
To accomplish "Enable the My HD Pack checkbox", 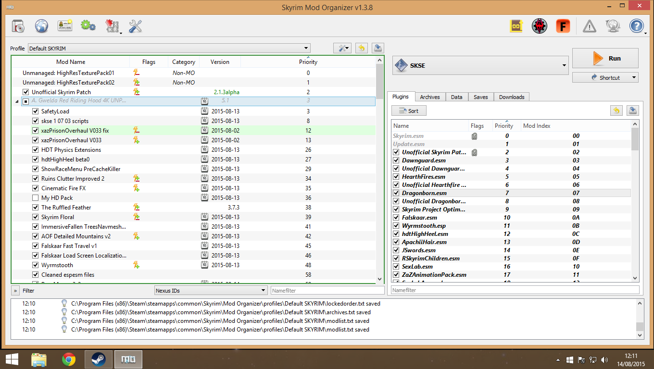I will click(35, 198).
